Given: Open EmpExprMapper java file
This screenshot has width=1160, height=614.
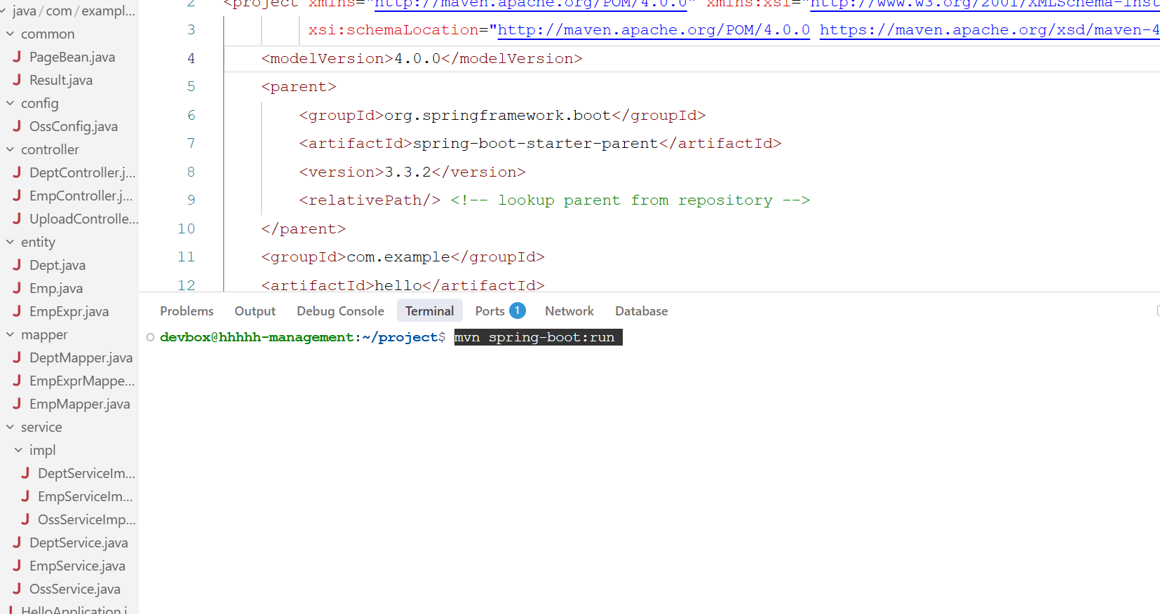Looking at the screenshot, I should pos(82,381).
